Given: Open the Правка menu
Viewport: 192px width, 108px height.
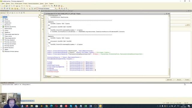Looking at the screenshot, I should 8,4.
